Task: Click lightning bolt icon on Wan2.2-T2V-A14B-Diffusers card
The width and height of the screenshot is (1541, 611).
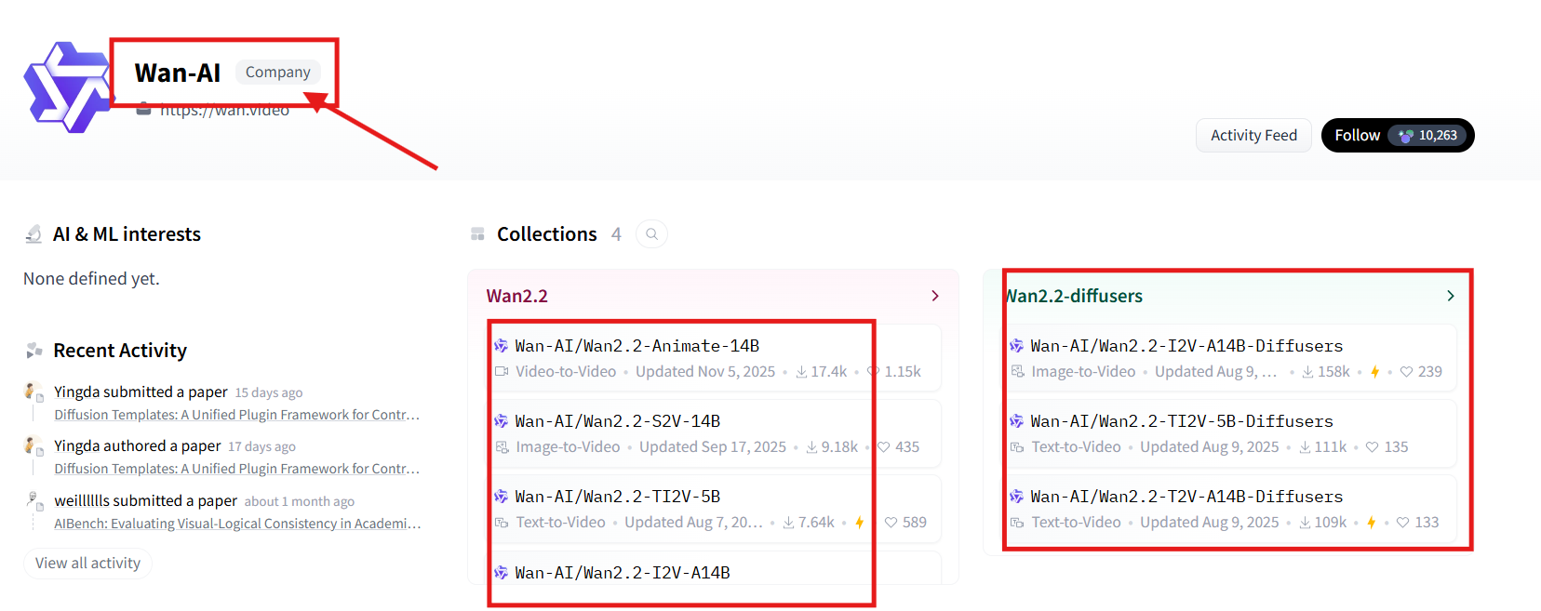Action: [1371, 523]
